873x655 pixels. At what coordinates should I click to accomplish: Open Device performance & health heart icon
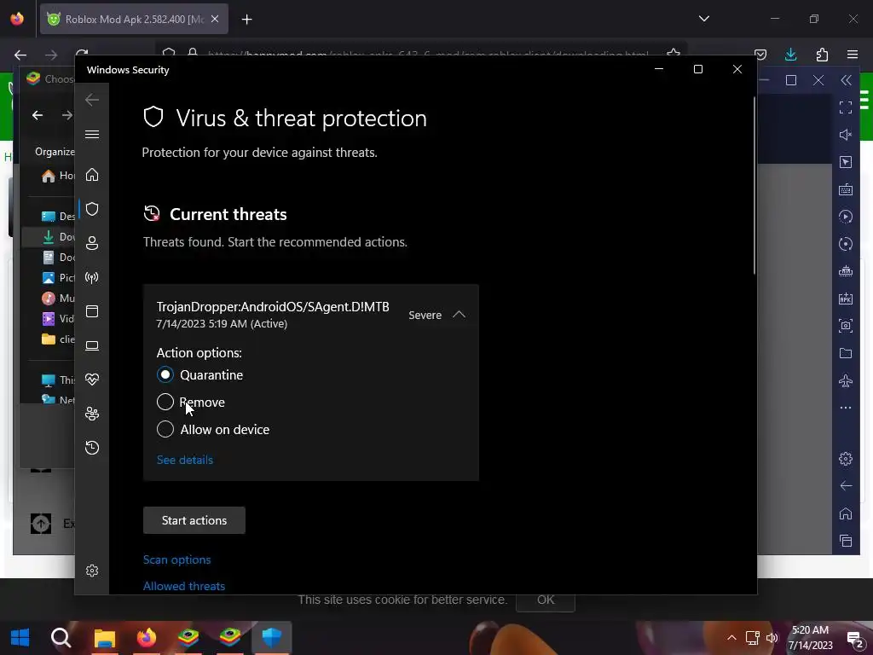92,380
